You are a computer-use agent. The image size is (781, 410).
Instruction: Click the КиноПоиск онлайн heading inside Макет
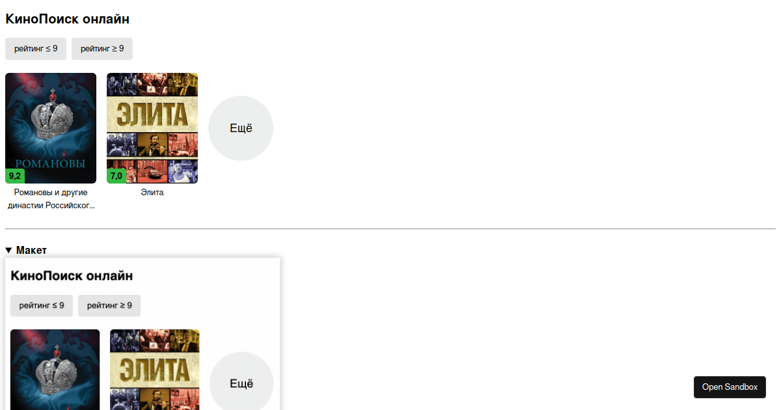pyautogui.click(x=72, y=276)
